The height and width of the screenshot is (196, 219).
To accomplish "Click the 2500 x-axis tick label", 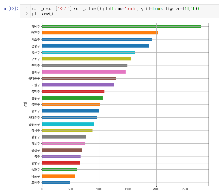I will coord(185,189).
